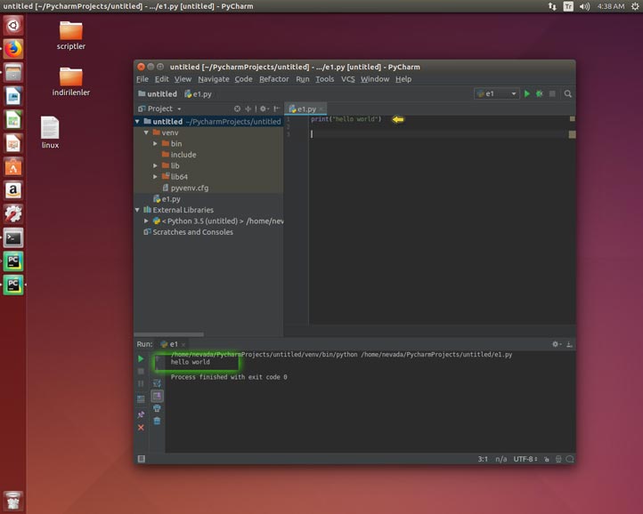Viewport: 643px width, 514px height.
Task: Click the untitled breadcrumb in navigation bar
Action: (158, 93)
